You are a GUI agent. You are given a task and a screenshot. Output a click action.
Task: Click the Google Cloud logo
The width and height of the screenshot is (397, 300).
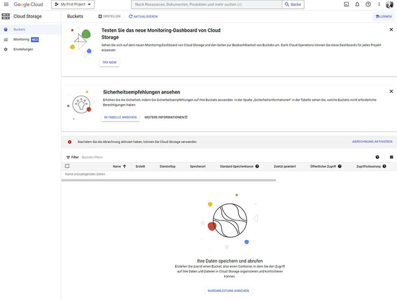click(x=28, y=4)
